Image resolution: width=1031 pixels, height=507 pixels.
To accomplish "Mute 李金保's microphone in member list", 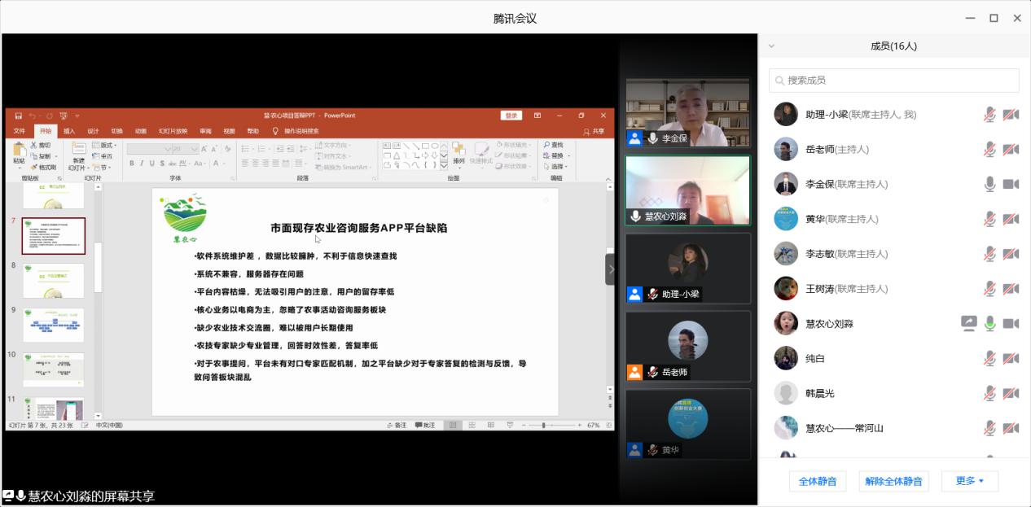I will [989, 185].
